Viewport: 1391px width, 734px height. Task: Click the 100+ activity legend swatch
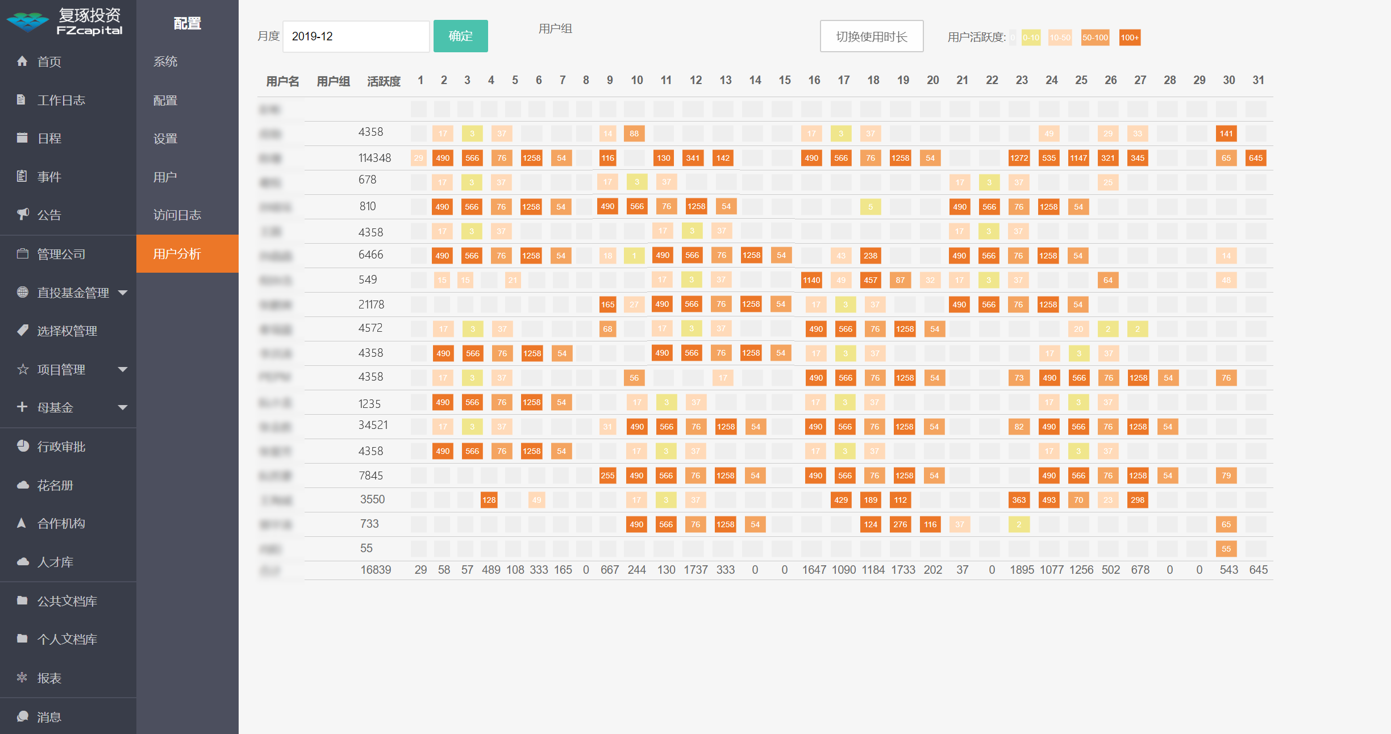(x=1130, y=37)
